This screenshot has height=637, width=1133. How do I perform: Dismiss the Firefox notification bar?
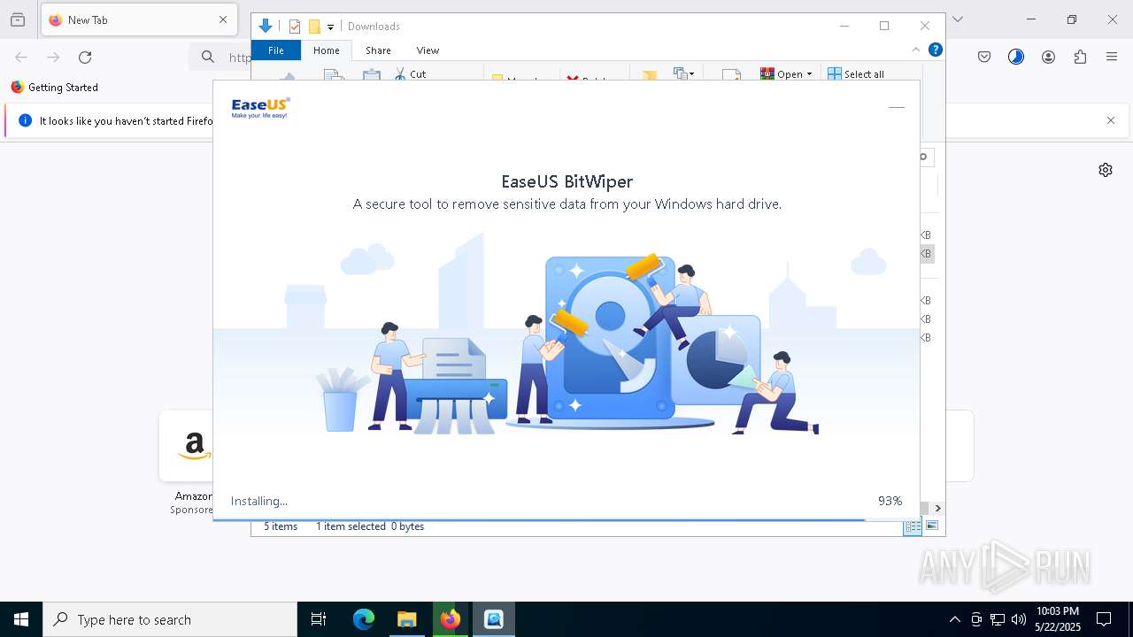[x=1111, y=120]
